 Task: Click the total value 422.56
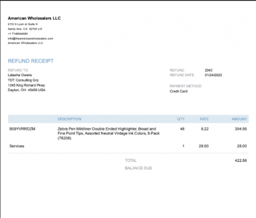[241, 160]
